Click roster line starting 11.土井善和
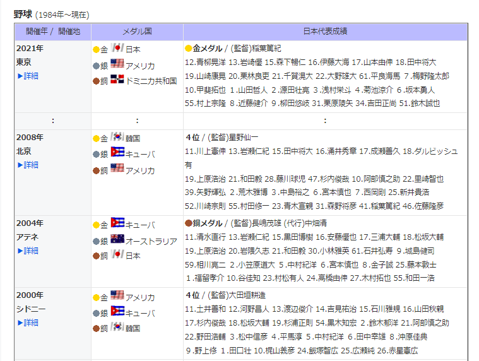479x361 pixels. 314,309
